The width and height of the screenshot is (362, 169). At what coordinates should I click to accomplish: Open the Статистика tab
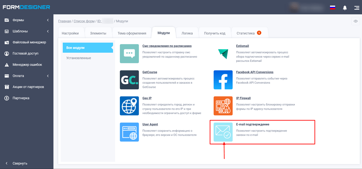pos(246,33)
